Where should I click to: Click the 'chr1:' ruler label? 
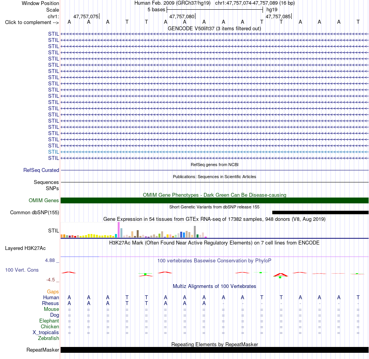(53, 16)
